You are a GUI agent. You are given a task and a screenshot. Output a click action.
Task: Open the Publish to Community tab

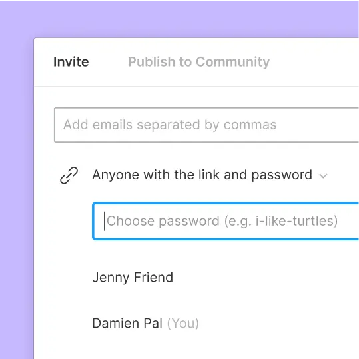198,62
